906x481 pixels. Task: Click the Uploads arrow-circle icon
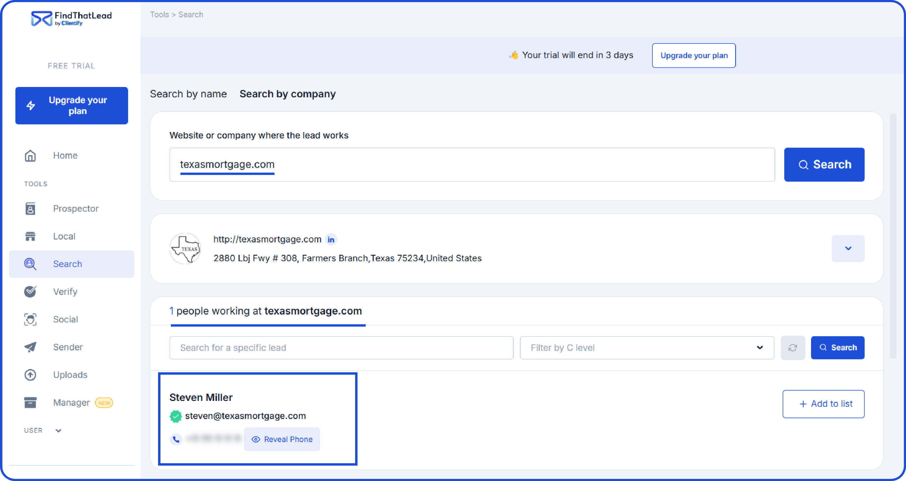[30, 375]
